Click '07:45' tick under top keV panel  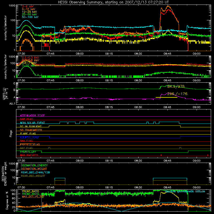[x=51, y=54]
